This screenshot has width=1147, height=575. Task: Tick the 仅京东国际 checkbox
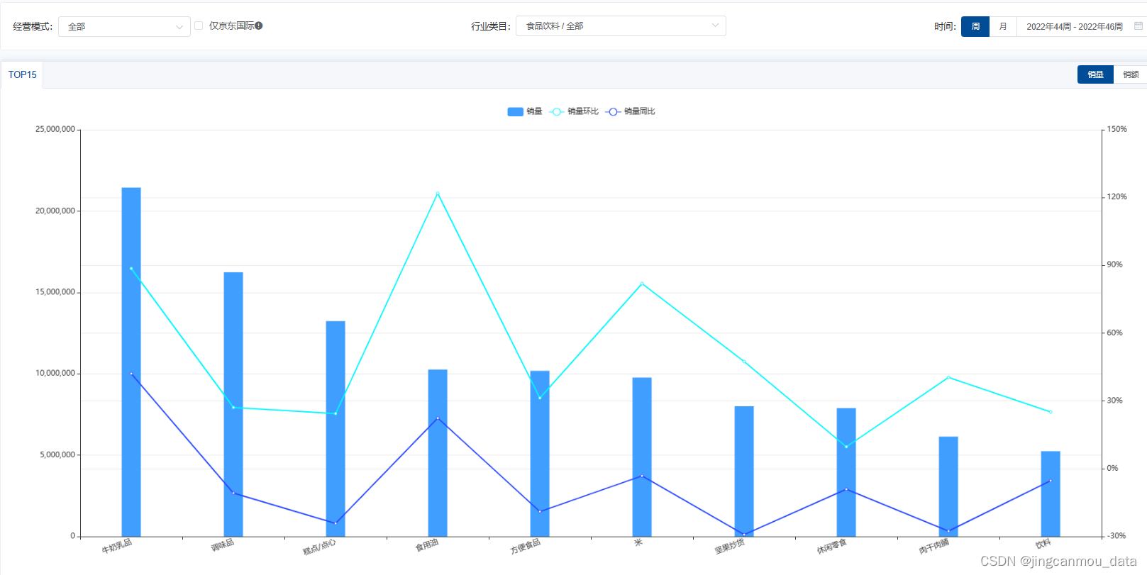pyautogui.click(x=199, y=26)
